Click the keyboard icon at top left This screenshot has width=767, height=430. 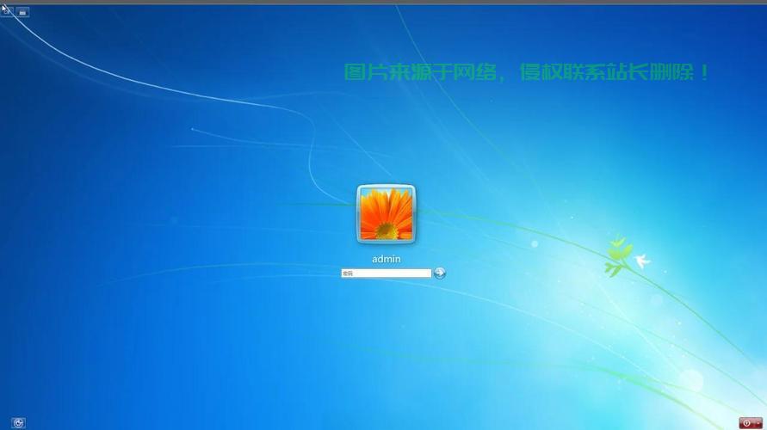point(22,12)
